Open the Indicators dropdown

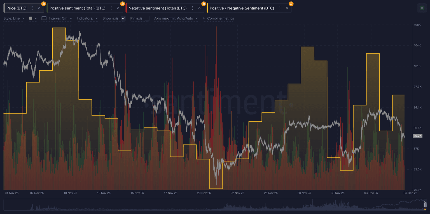tap(87, 18)
